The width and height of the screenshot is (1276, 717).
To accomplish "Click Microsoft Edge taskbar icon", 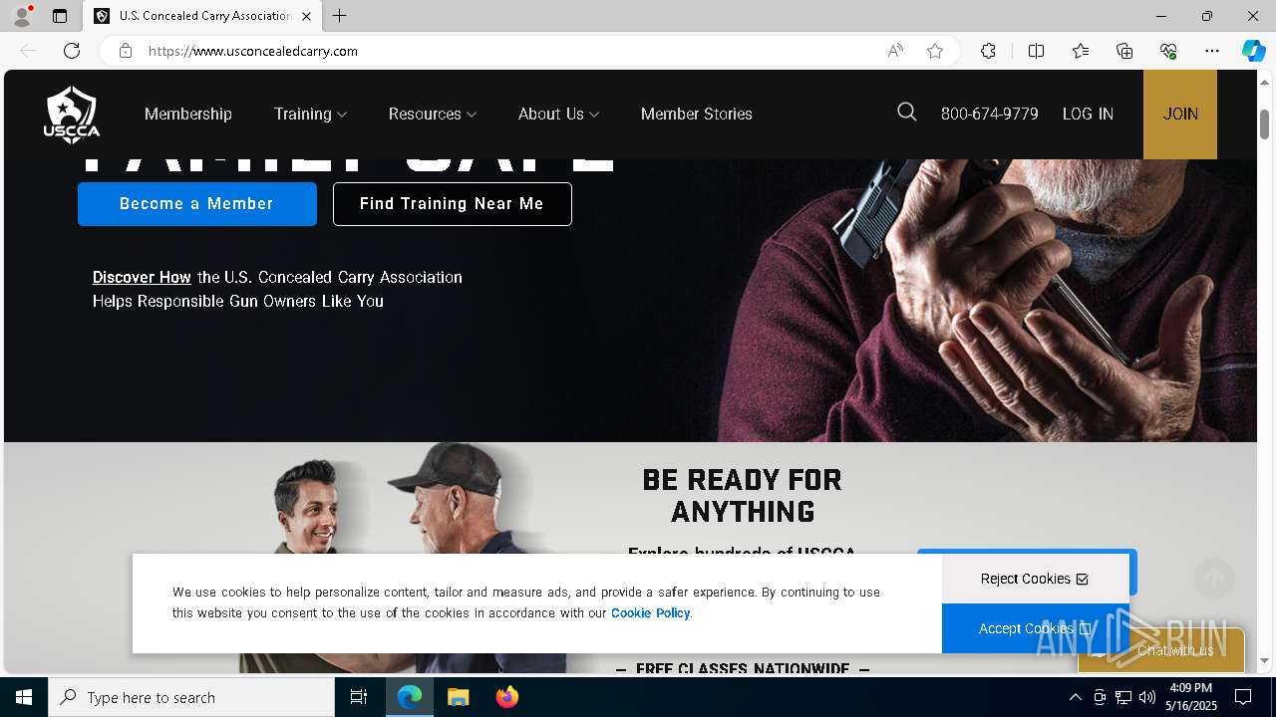I will point(410,697).
